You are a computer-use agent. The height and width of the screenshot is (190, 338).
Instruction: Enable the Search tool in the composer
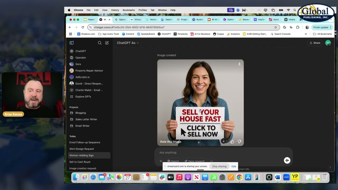pyautogui.click(x=173, y=161)
